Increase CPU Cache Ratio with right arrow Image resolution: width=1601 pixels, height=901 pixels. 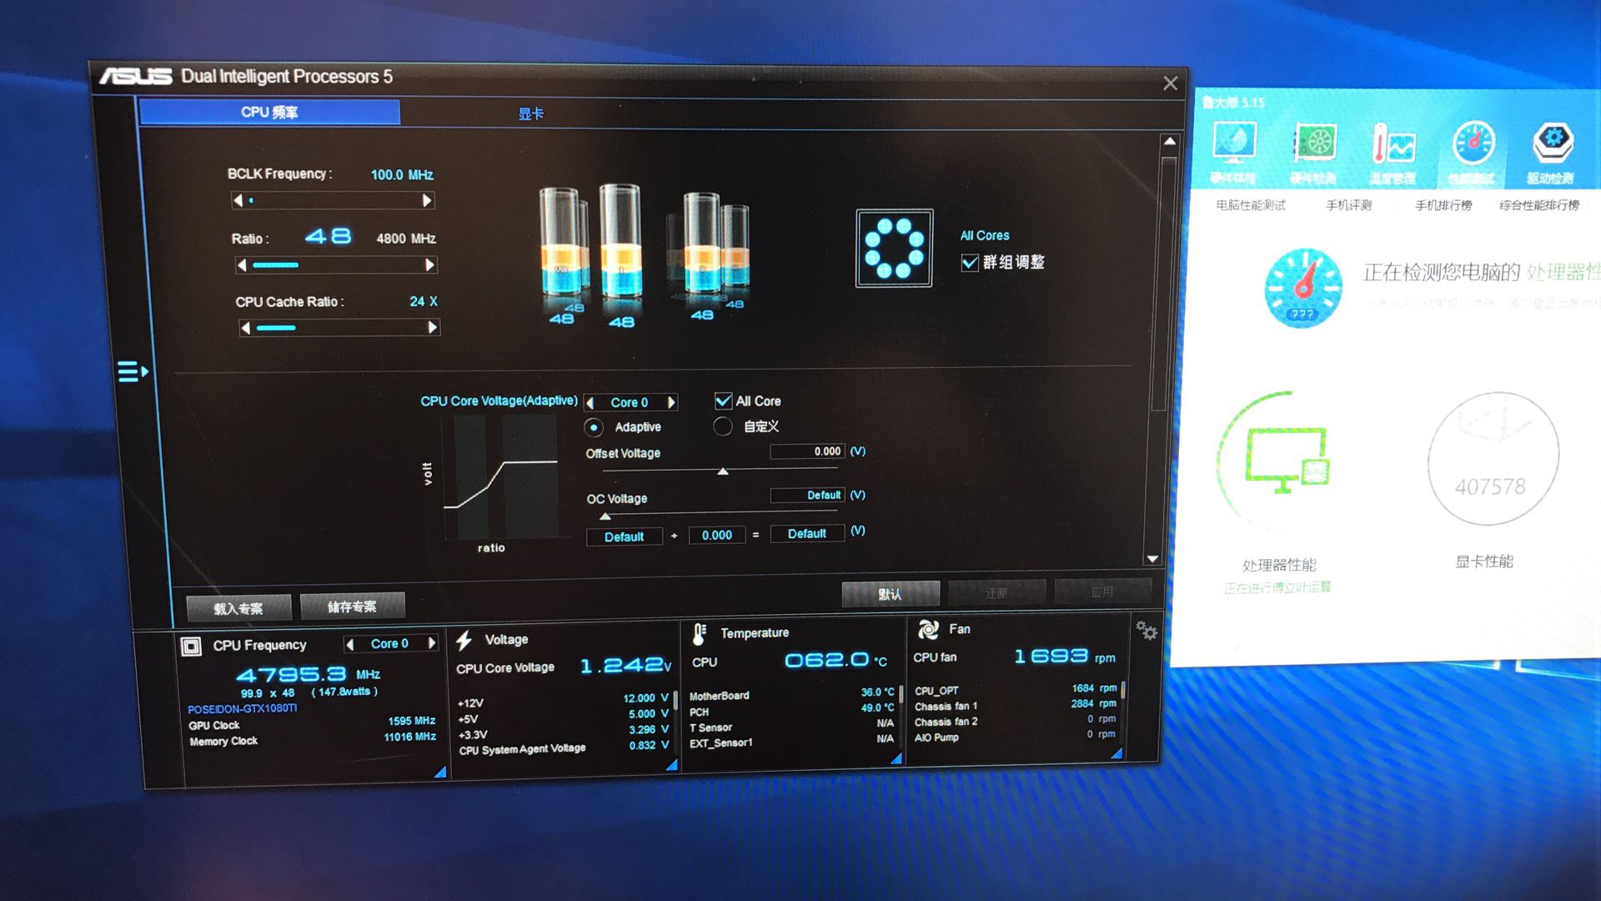[432, 328]
